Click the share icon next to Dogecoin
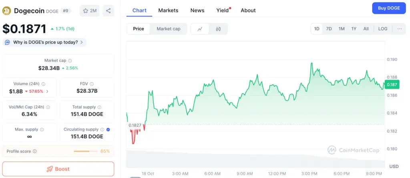The height and width of the screenshot is (178, 410). click(x=108, y=11)
